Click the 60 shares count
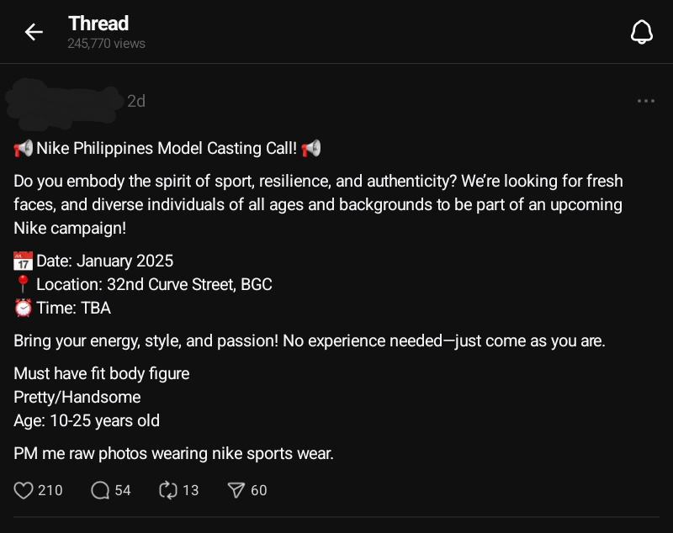Viewport: 673px width, 533px height. click(259, 489)
